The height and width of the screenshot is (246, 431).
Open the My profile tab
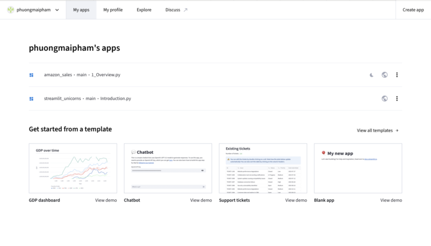click(x=113, y=10)
